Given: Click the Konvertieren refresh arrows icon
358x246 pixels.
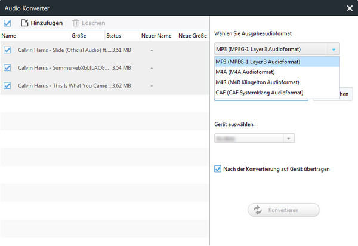Looking at the screenshot, I should [x=258, y=210].
